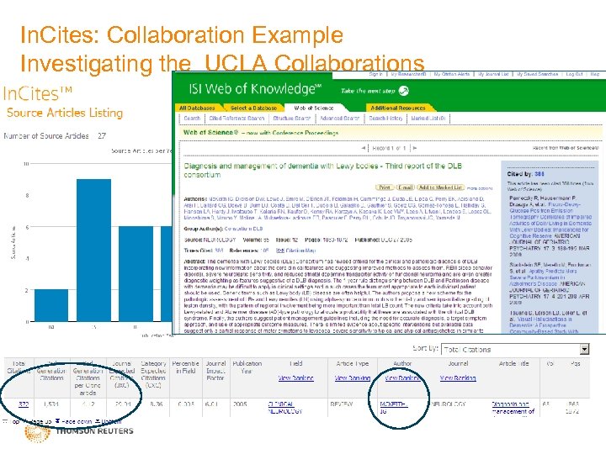
Task: Click View Ranking under Field column
Action: [295, 378]
